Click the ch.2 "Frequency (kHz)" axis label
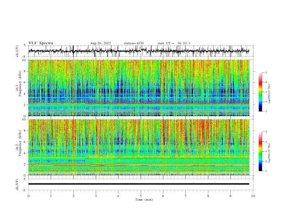This screenshot has height=220, width=285. point(21,143)
